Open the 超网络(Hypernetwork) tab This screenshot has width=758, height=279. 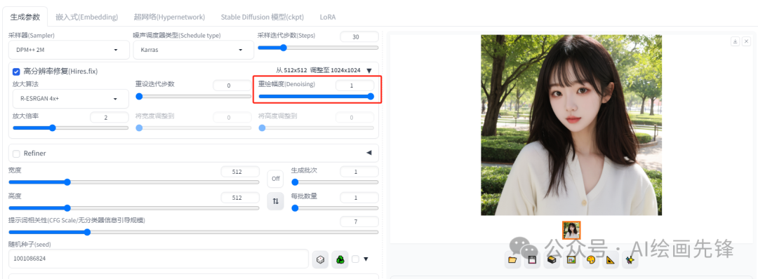click(x=169, y=17)
